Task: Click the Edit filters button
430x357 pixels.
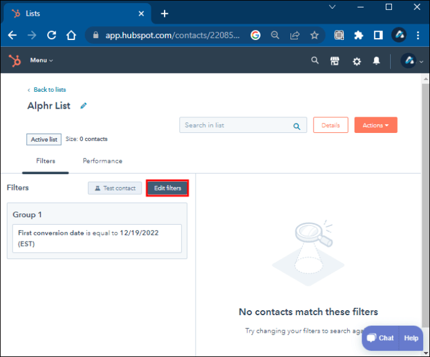Action: 168,188
